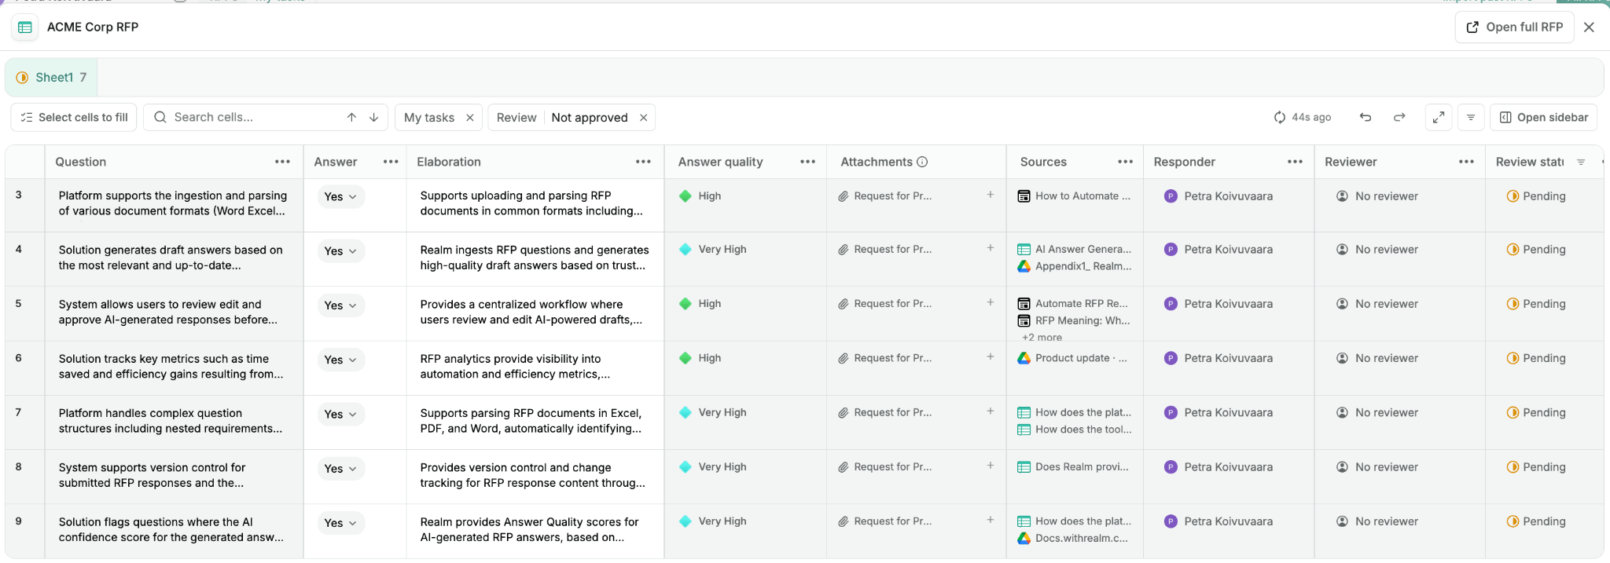
Task: Open the Yes answer dropdown in row 4
Action: [x=340, y=251]
